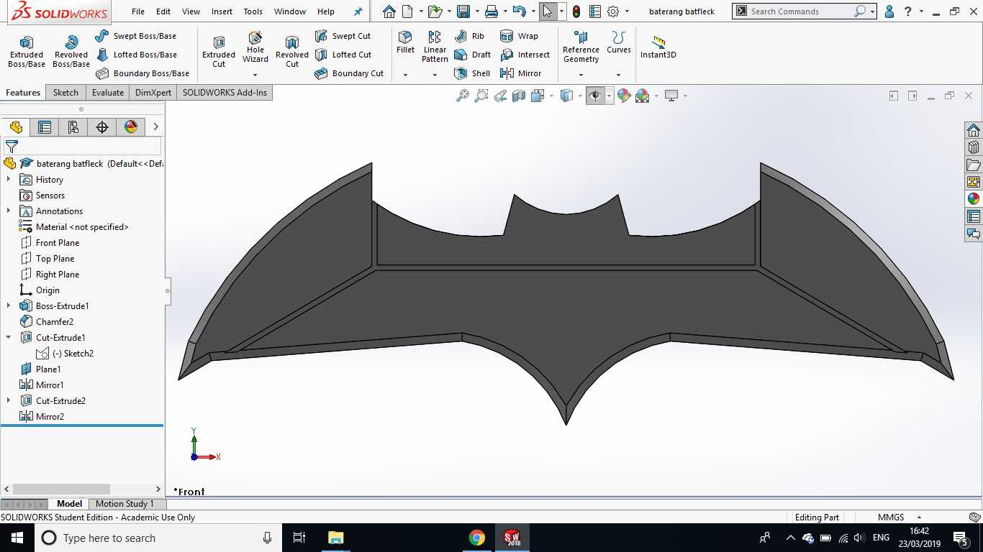Select the Draft feature tool
The height and width of the screenshot is (552, 983).
pos(473,55)
